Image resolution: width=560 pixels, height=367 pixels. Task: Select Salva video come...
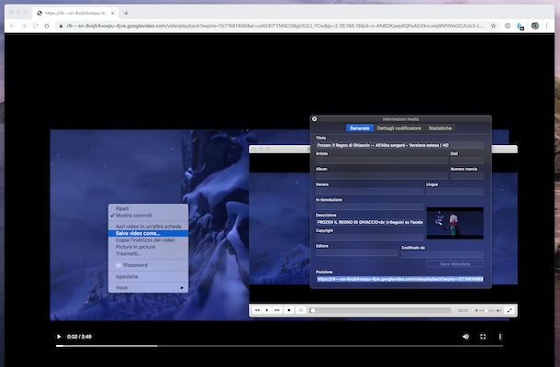(148, 233)
